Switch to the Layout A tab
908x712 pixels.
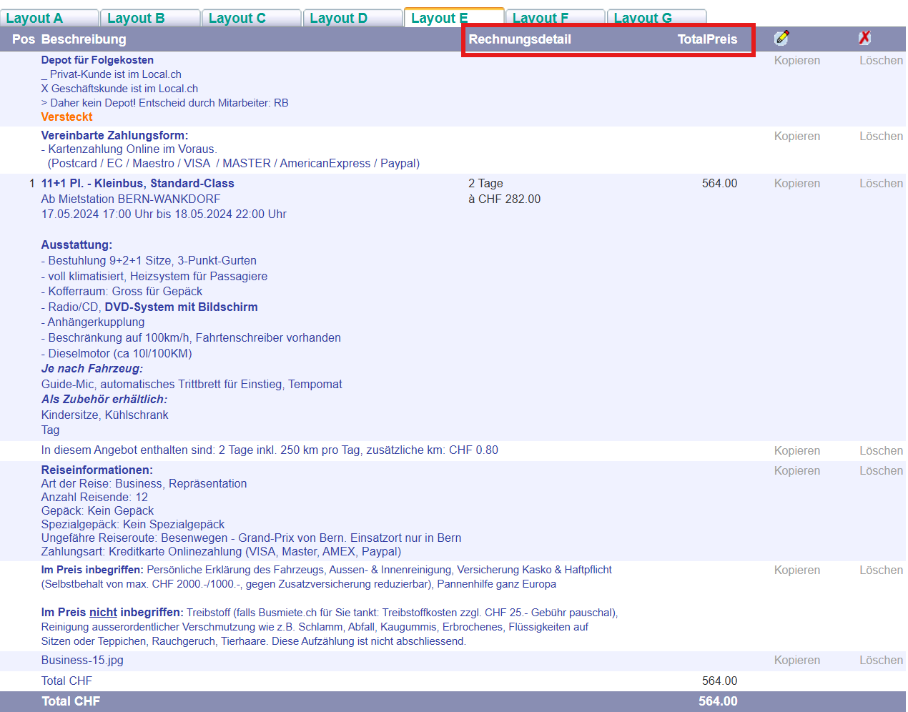pos(49,18)
